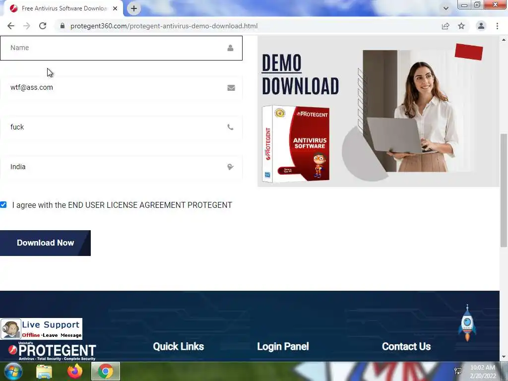
Task: Click the phone handset icon
Action: 230,127
